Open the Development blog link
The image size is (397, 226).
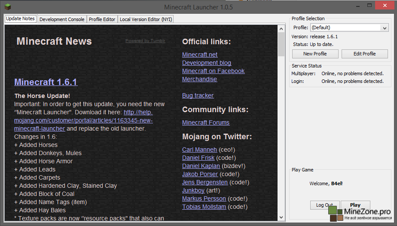[x=207, y=63]
